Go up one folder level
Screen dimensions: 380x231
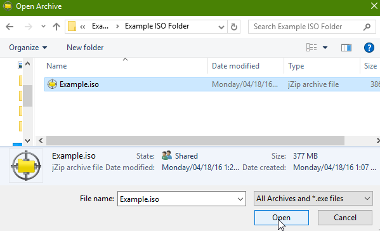[56, 27]
